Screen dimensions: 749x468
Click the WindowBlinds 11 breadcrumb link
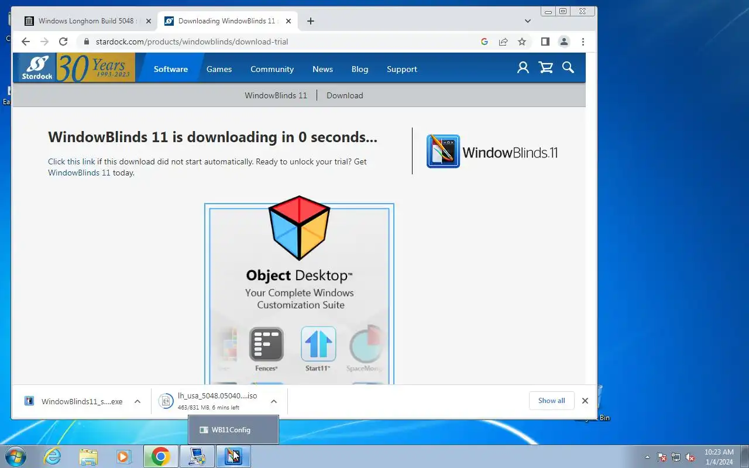[x=276, y=95]
